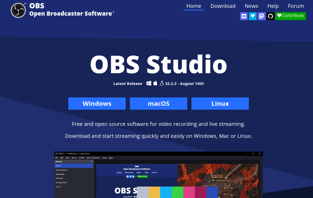Click the Free and open source software sentence
Viewport: 313px width, 198px height.
[x=159, y=124]
